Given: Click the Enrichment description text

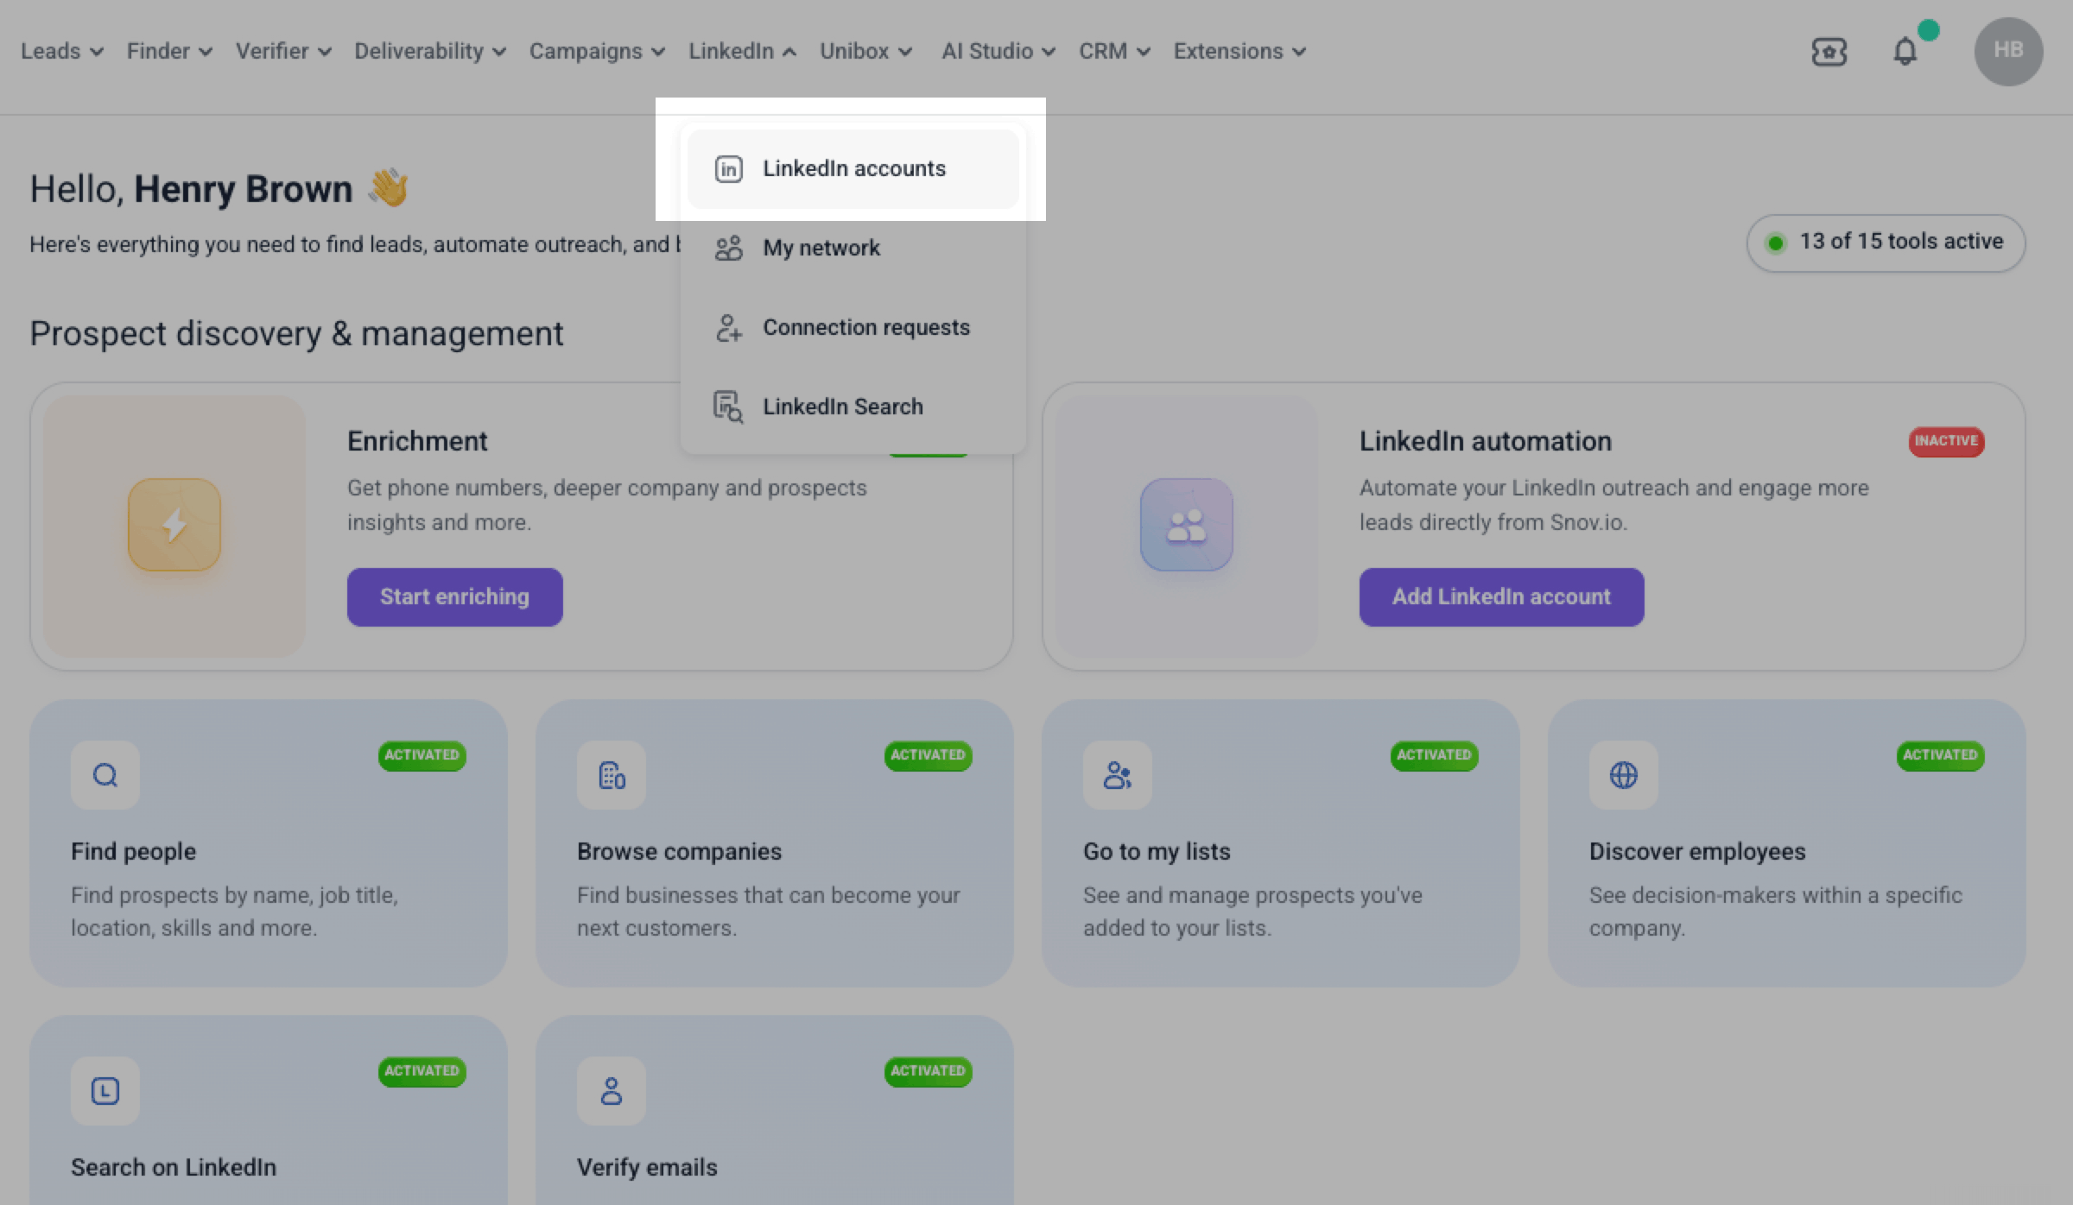Looking at the screenshot, I should click(607, 505).
